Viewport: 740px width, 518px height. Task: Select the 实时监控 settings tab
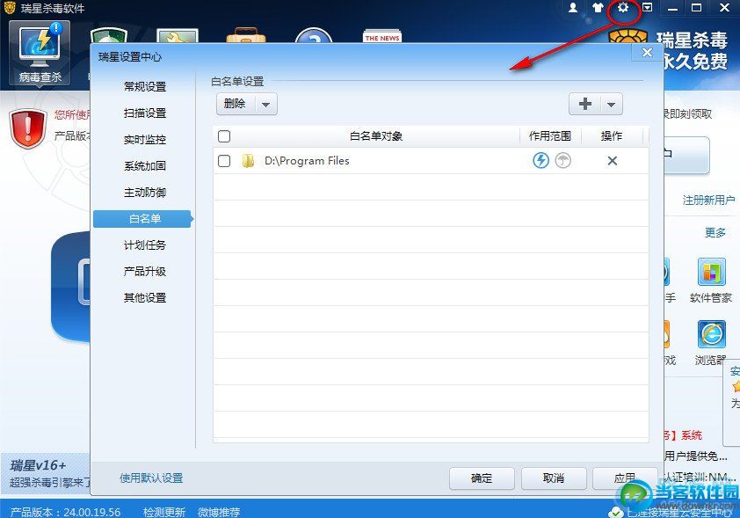point(144,140)
